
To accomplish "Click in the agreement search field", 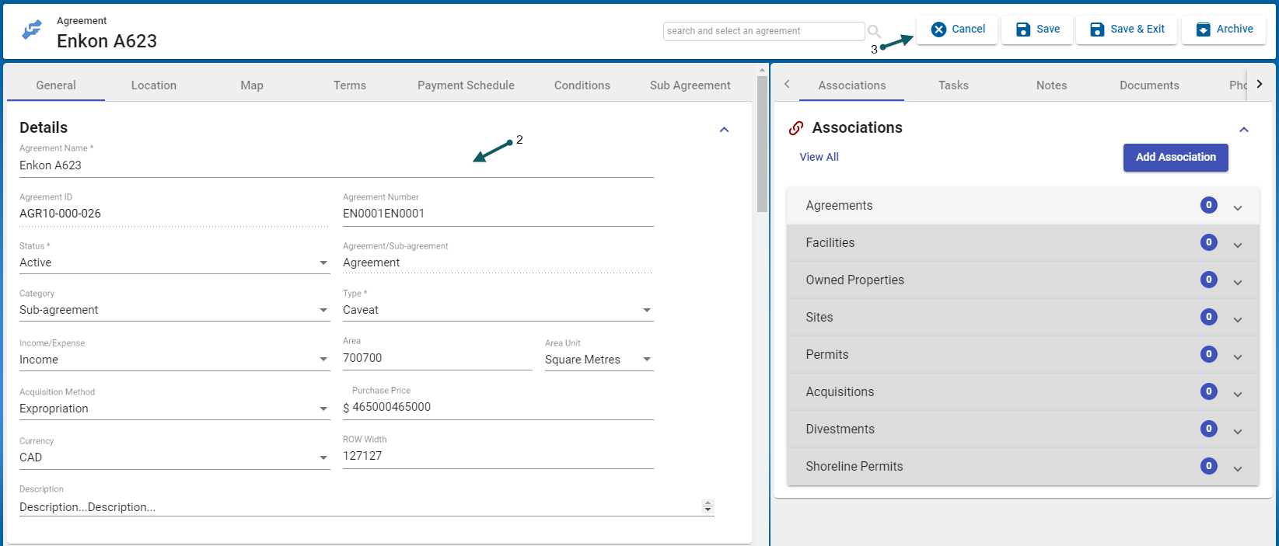I will 763,31.
